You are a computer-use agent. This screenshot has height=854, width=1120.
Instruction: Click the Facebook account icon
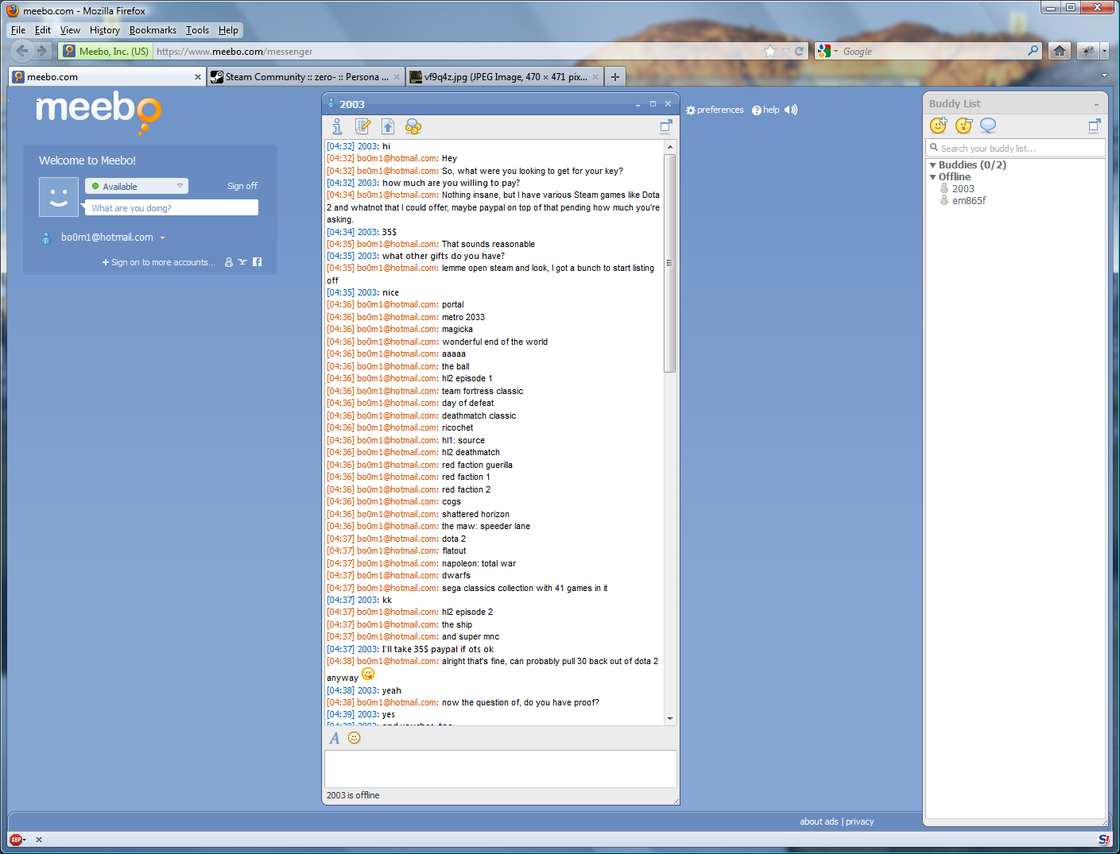[x=257, y=262]
